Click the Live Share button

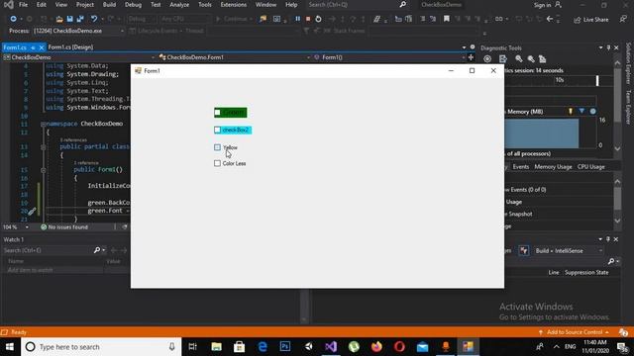(591, 20)
